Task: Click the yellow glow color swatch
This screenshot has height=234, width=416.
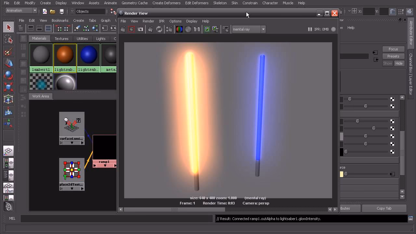Action: point(341,174)
